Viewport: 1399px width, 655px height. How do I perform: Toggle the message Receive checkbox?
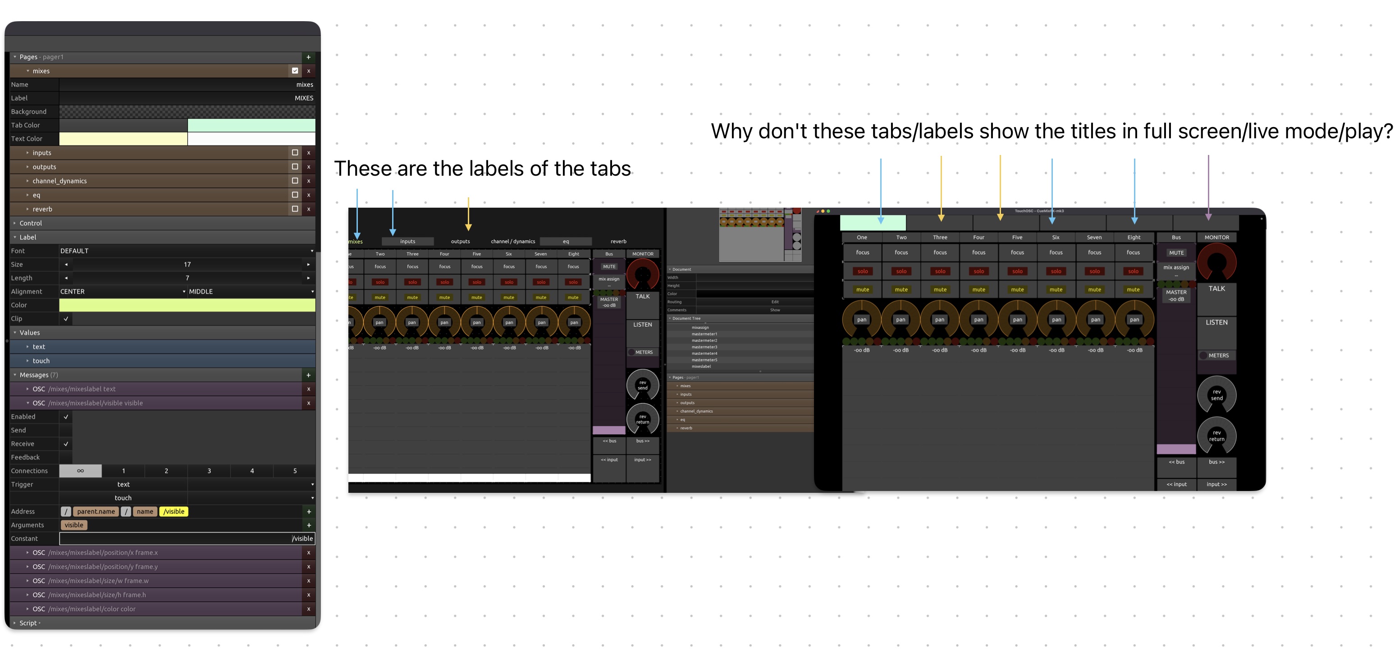click(x=66, y=444)
